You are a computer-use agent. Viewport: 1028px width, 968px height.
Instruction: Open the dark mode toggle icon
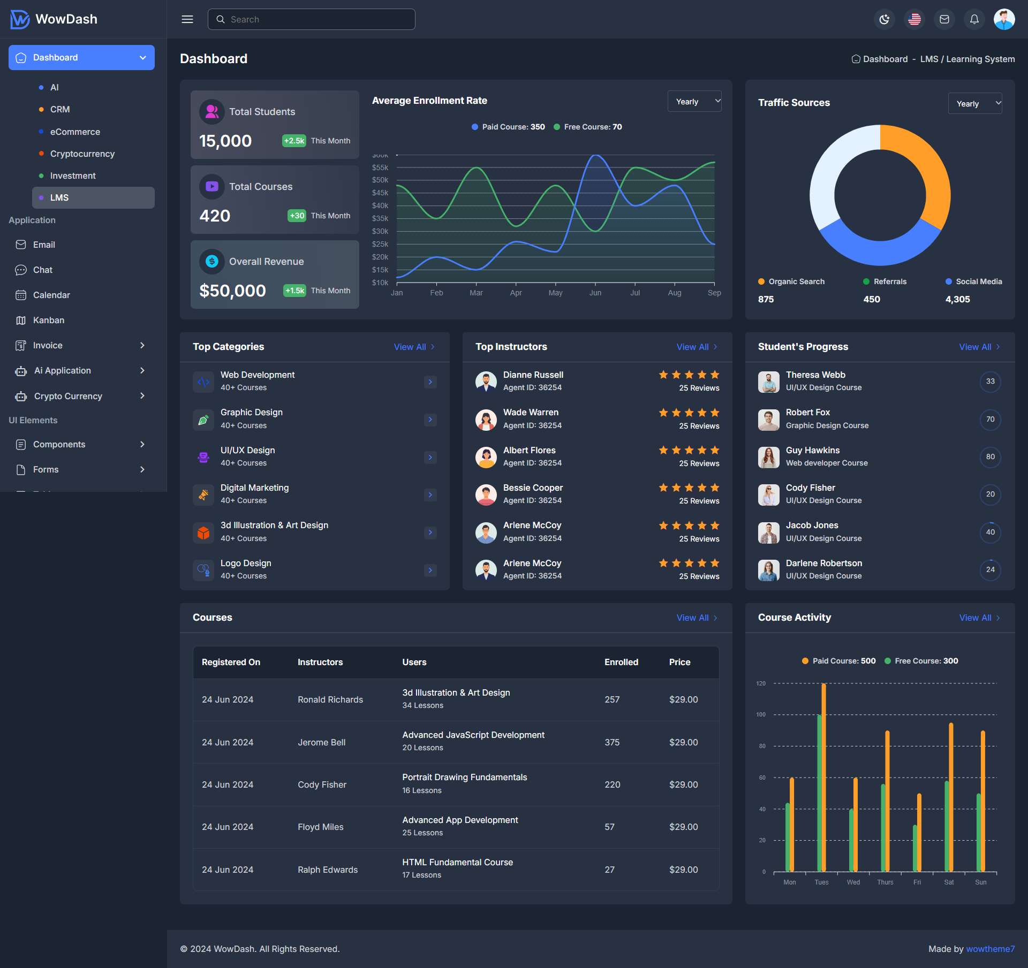884,19
